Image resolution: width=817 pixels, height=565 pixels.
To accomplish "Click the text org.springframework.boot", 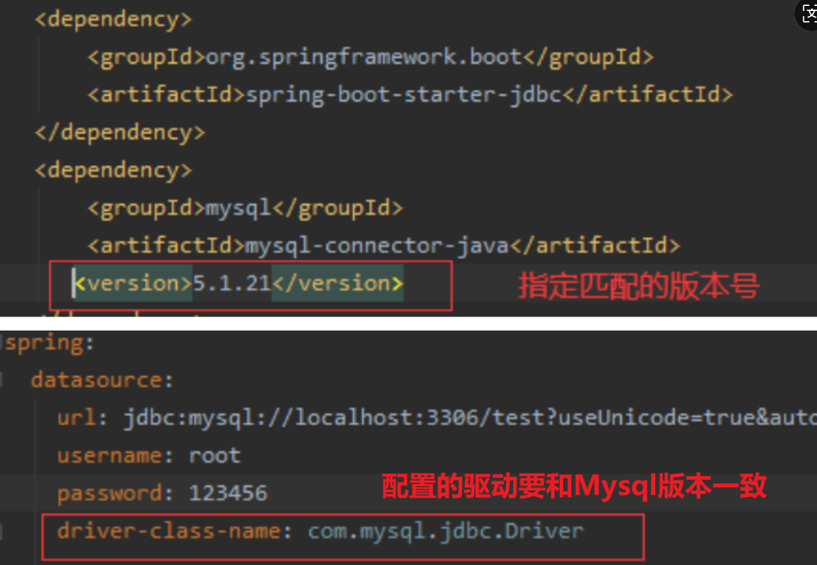I will [x=364, y=57].
